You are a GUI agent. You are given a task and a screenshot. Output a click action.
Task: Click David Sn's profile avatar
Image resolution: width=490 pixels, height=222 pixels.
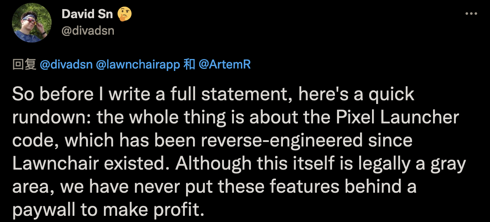tap(32, 22)
